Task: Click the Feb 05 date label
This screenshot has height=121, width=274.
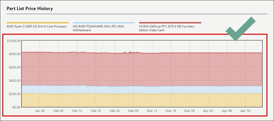Action: coord(59,111)
